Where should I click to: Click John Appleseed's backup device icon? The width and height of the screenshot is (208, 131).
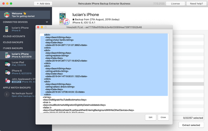coord(7,80)
